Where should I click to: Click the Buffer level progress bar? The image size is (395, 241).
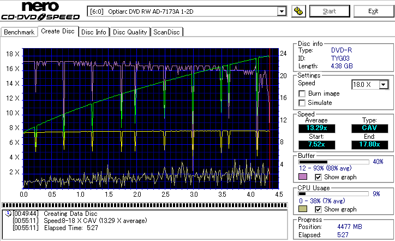[334, 161]
